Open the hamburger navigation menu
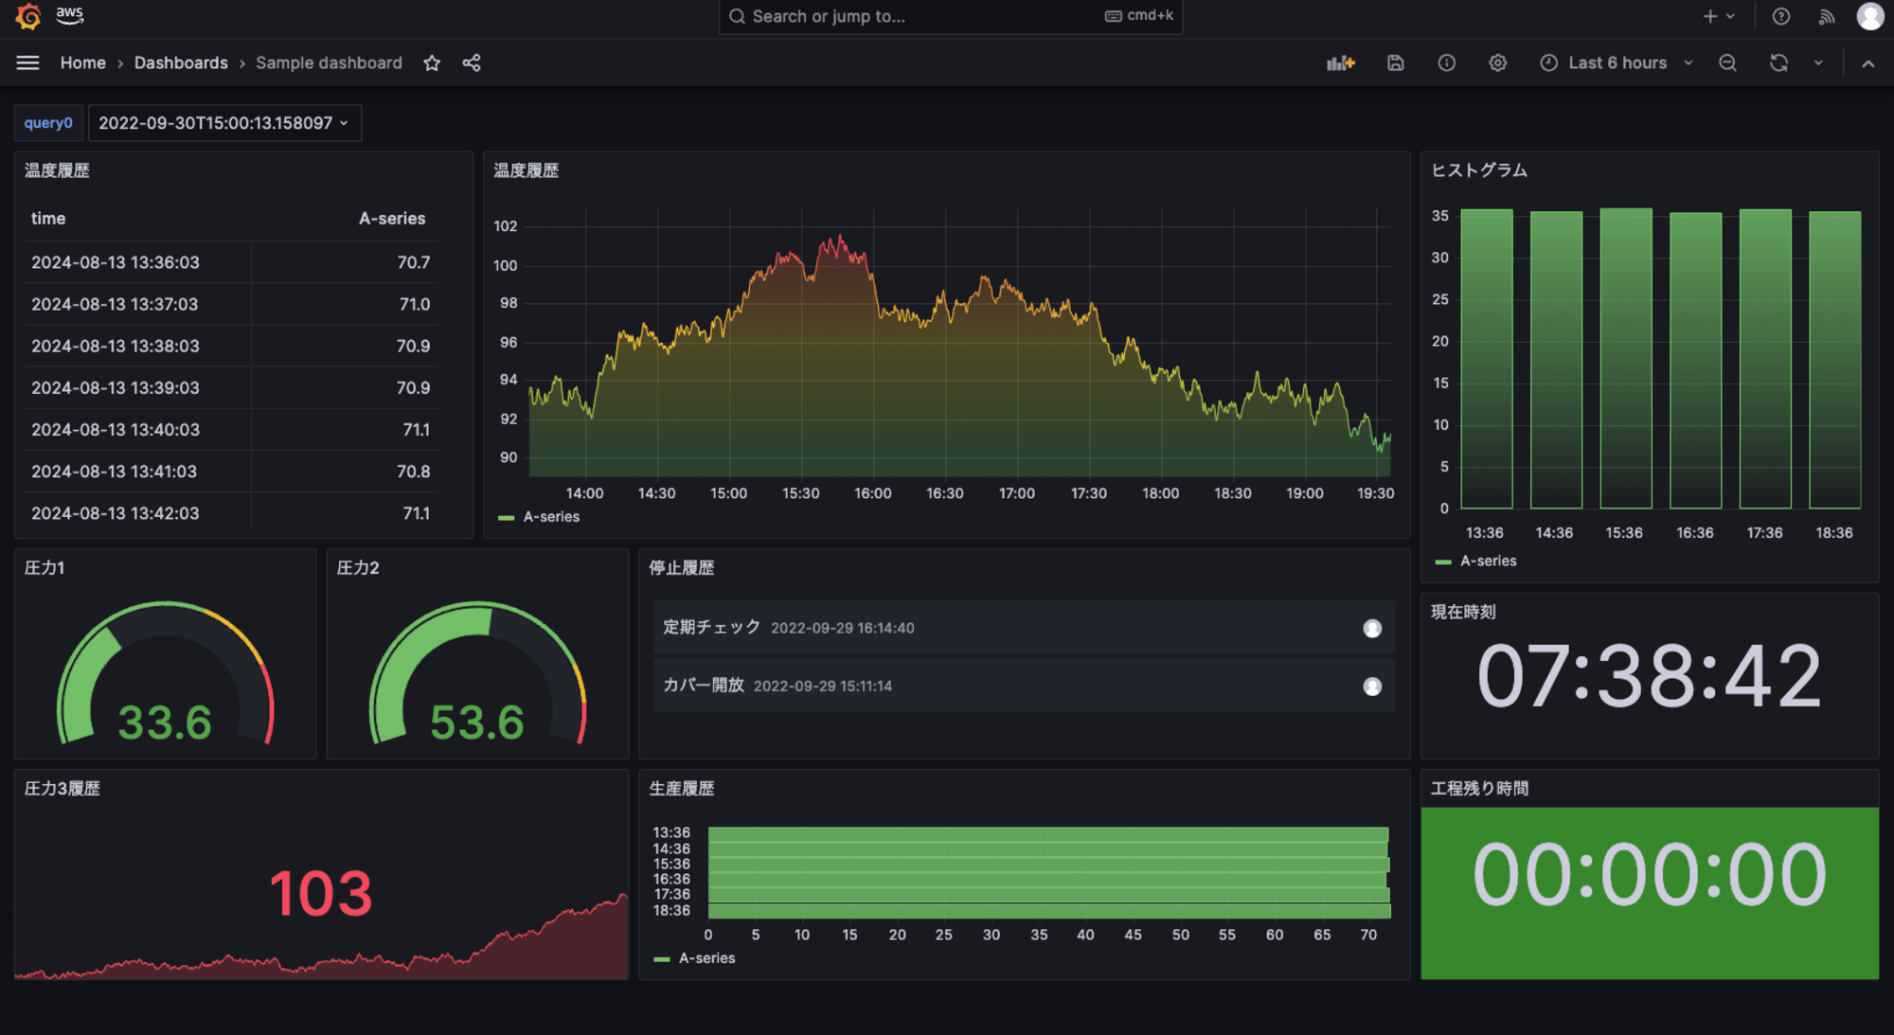Viewport: 1894px width, 1035px height. [x=27, y=62]
